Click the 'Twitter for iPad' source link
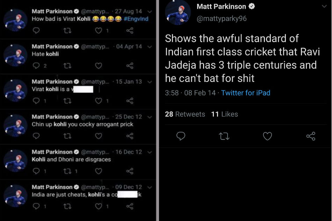Image resolution: width=332 pixels, height=221 pixels. 245,93
